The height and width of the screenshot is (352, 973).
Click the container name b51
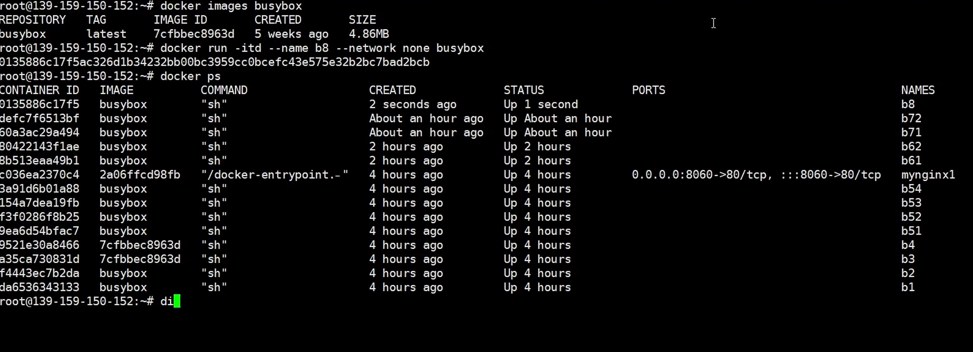click(911, 231)
